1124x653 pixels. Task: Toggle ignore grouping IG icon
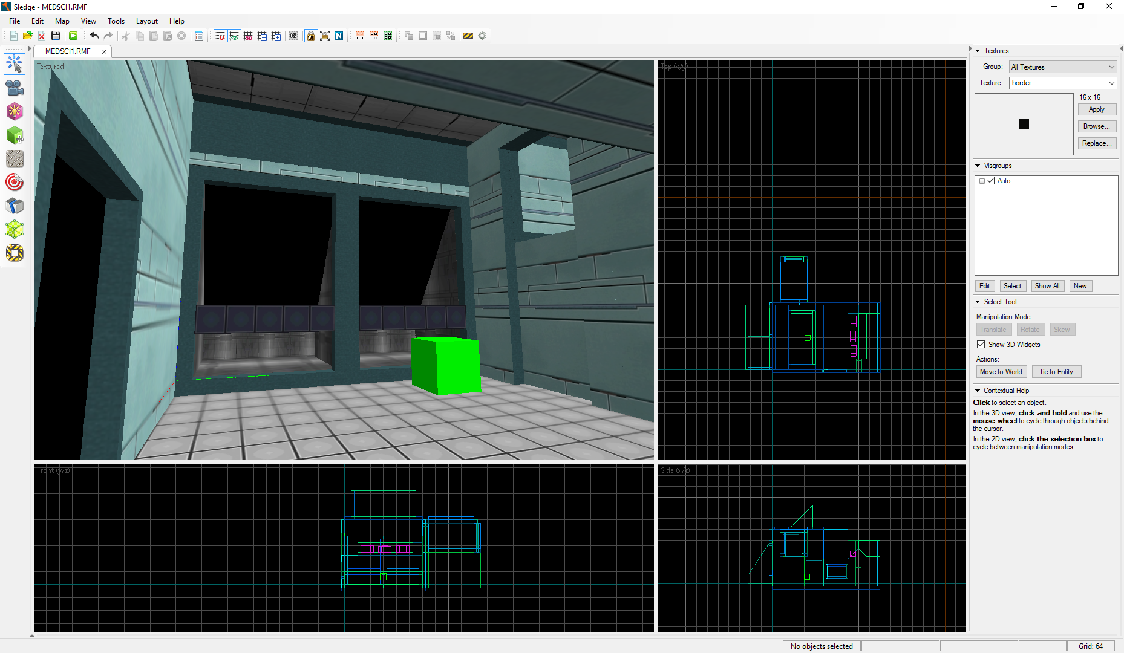click(x=293, y=36)
